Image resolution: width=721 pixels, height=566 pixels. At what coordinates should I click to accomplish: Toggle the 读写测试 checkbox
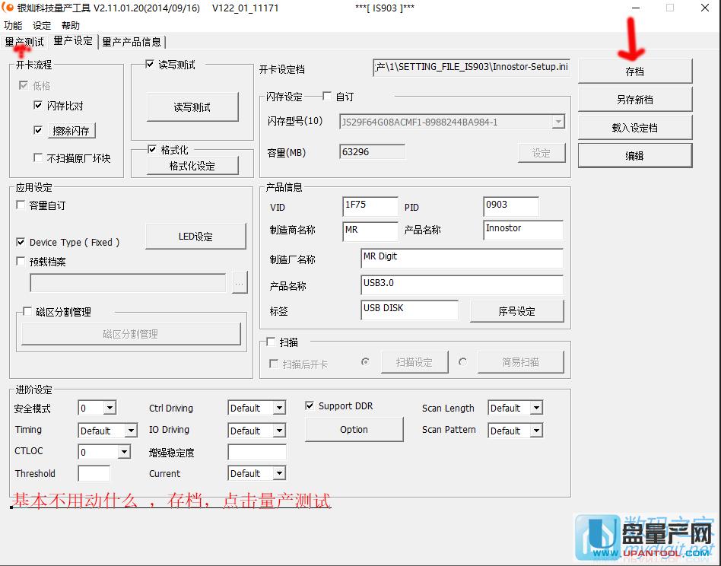pos(149,64)
